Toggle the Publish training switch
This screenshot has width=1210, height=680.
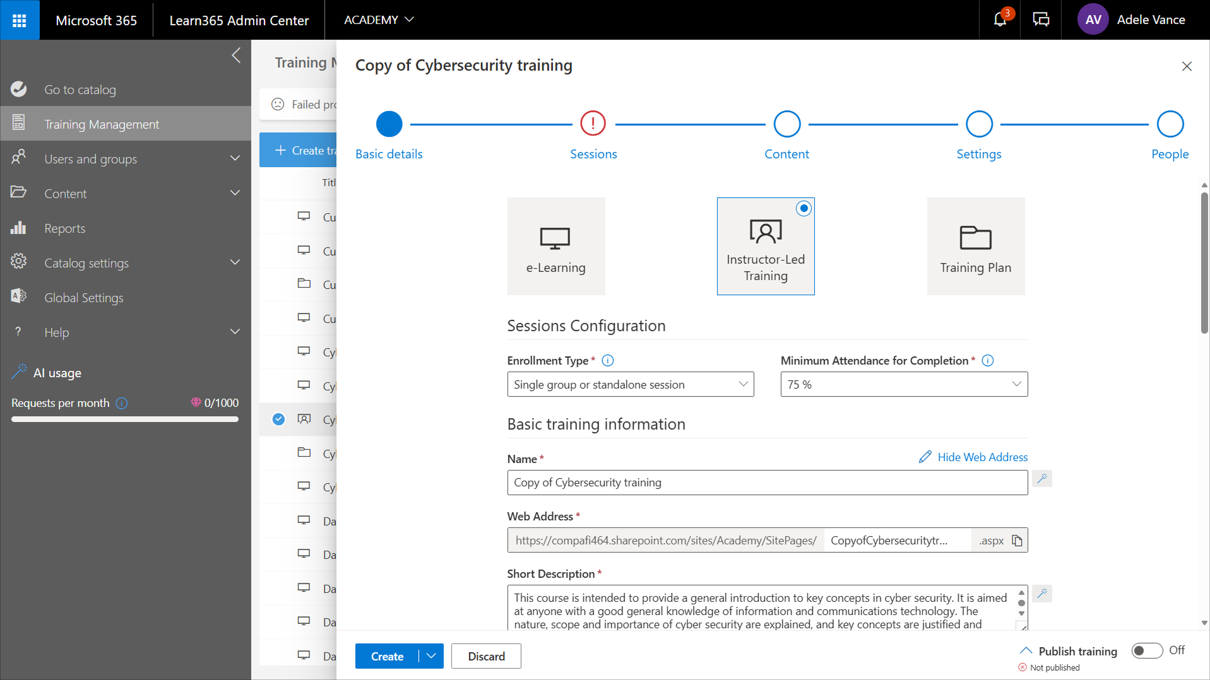tap(1147, 650)
